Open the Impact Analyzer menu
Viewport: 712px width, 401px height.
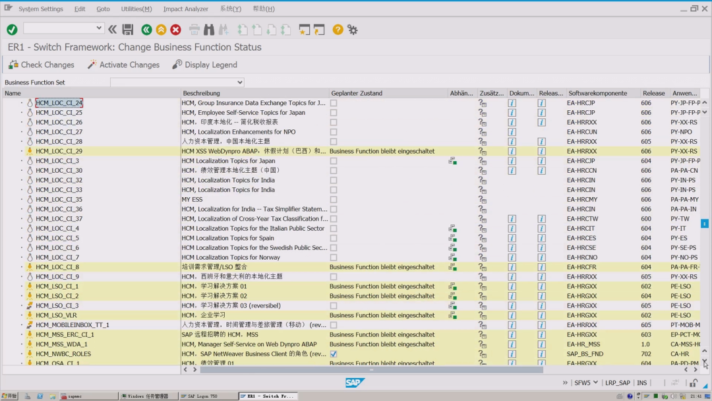186,9
